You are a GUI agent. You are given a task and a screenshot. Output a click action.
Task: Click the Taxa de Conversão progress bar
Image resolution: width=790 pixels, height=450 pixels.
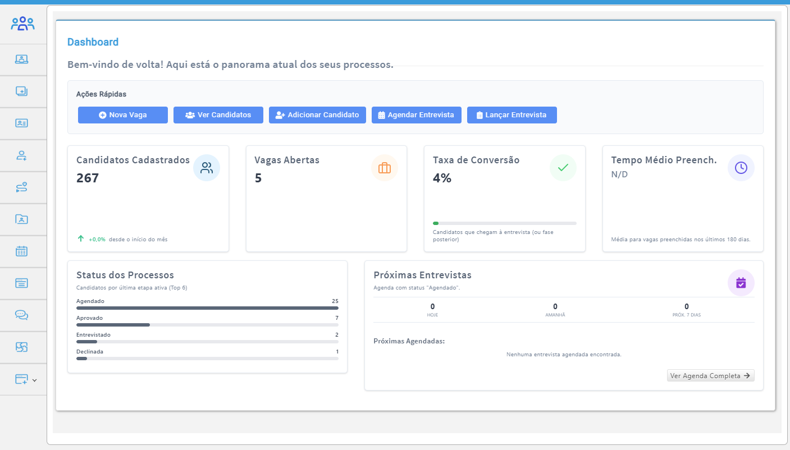(504, 223)
